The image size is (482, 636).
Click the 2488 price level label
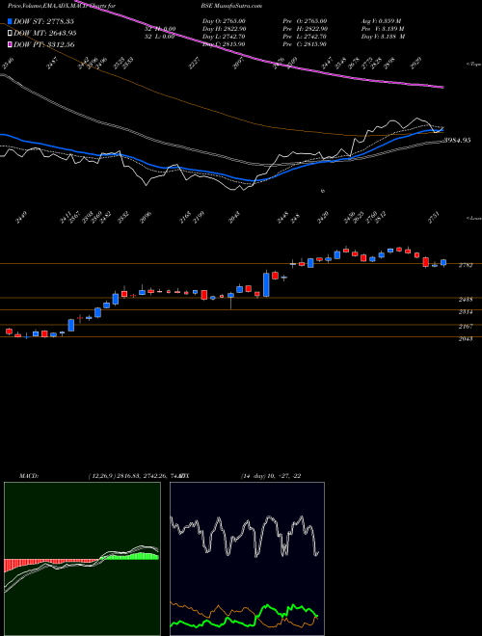pos(466,300)
